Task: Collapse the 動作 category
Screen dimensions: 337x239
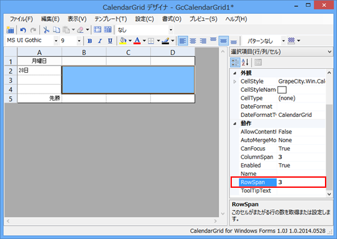Action: tap(234, 123)
